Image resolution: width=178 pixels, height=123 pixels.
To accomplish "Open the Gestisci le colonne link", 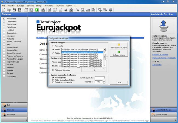I will [x=160, y=55].
